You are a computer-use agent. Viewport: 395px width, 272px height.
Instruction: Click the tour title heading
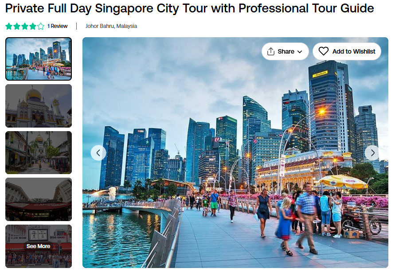tap(189, 8)
